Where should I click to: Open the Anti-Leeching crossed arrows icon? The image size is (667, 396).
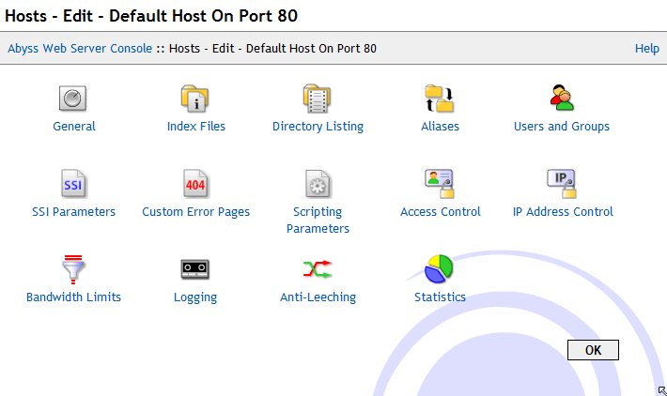tap(318, 269)
